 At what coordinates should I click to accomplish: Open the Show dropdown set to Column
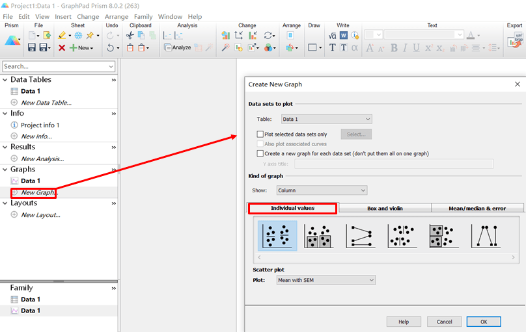coord(322,190)
